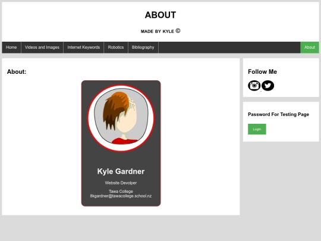Click Kyle Gardner's avatar picture
This screenshot has height=241, width=321.
point(121,118)
